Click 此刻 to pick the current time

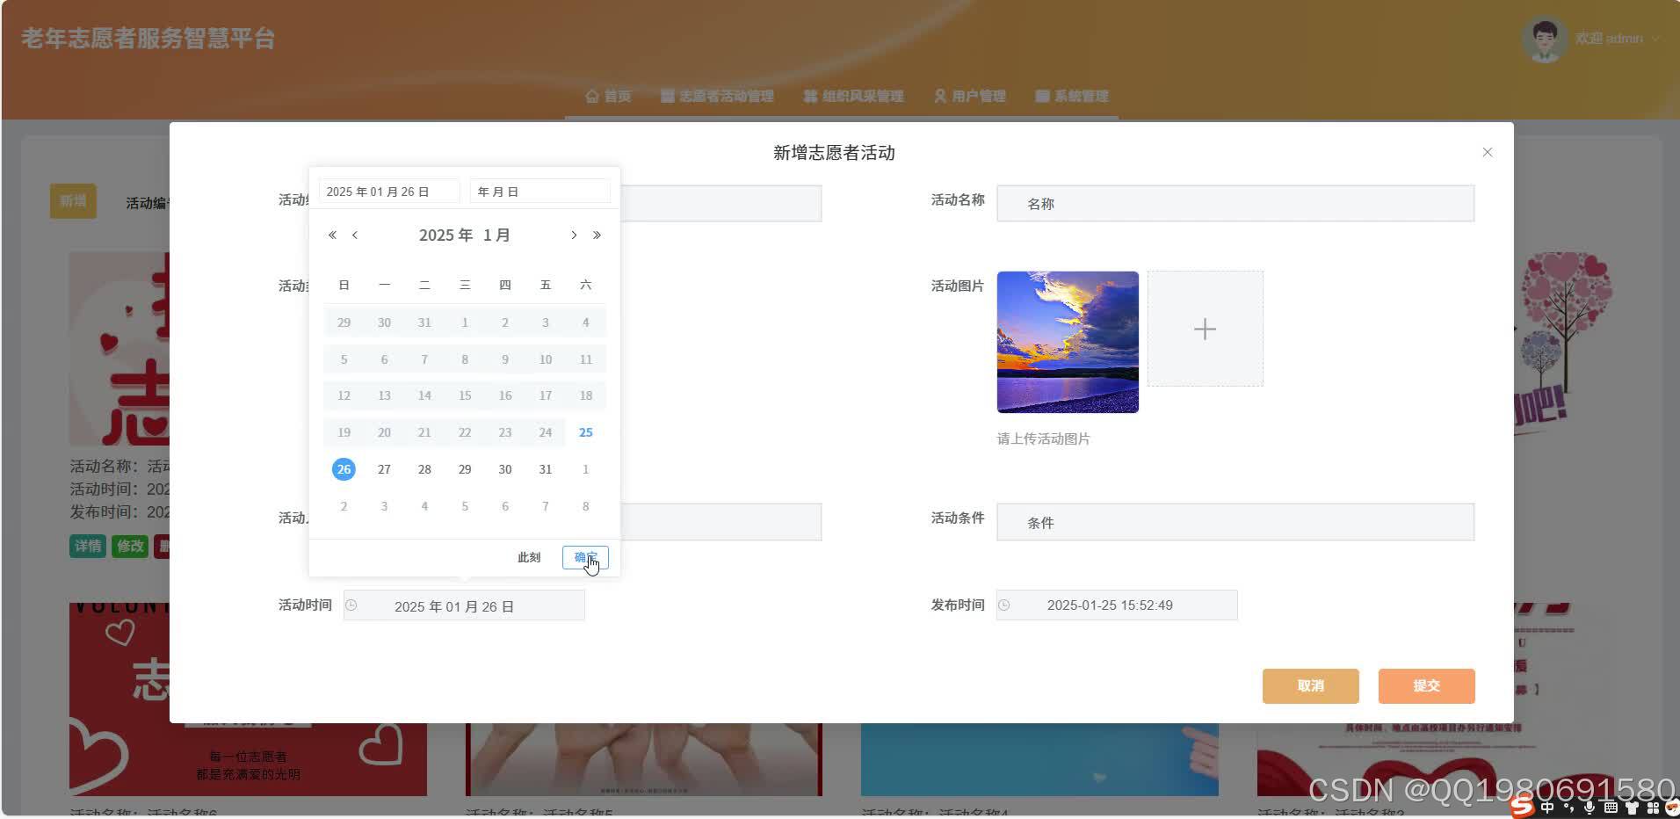click(x=529, y=557)
